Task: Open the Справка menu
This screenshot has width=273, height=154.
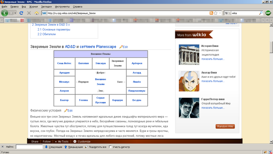Action: (x=78, y=7)
